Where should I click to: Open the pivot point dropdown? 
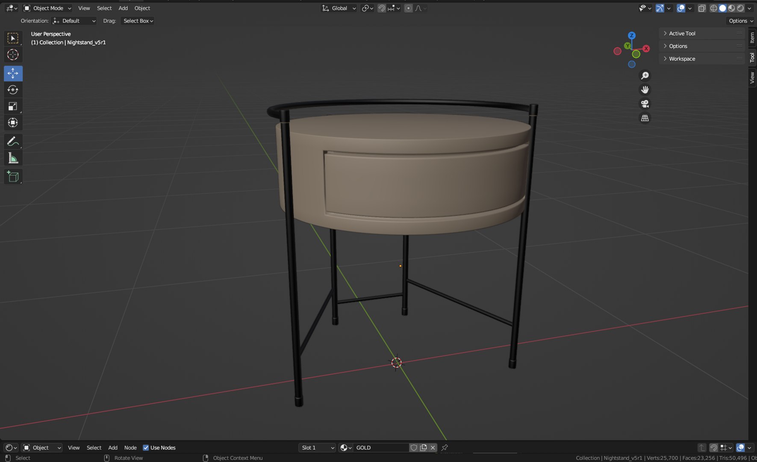pyautogui.click(x=368, y=8)
